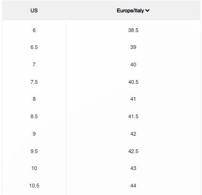The image size is (202, 195).
Task: Select US size 6 cell
Action: (34, 30)
